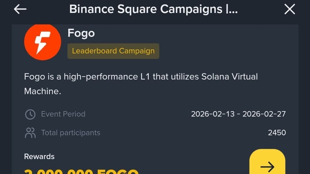310x174 pixels.
Task: Tap the yellow FOGO reward amount
Action: click(81, 172)
